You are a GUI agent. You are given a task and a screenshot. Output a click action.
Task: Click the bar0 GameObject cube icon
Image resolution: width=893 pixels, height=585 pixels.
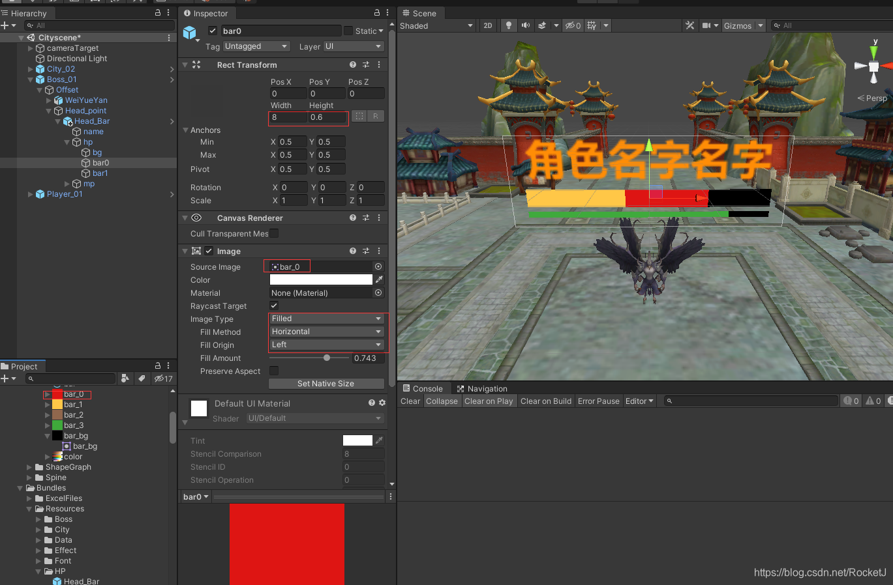(190, 32)
